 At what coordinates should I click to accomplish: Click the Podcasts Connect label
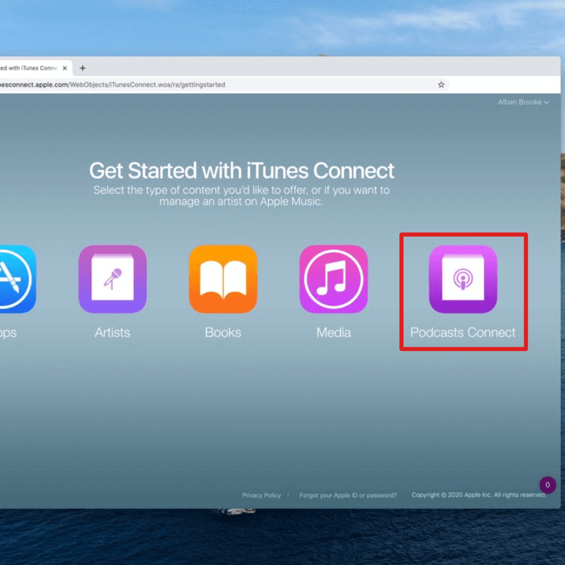463,332
